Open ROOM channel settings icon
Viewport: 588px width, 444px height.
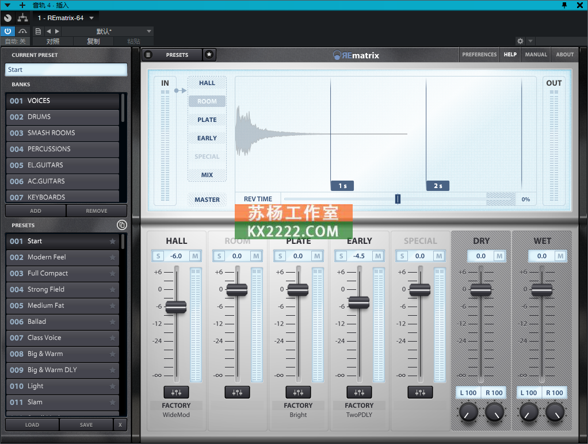(237, 392)
